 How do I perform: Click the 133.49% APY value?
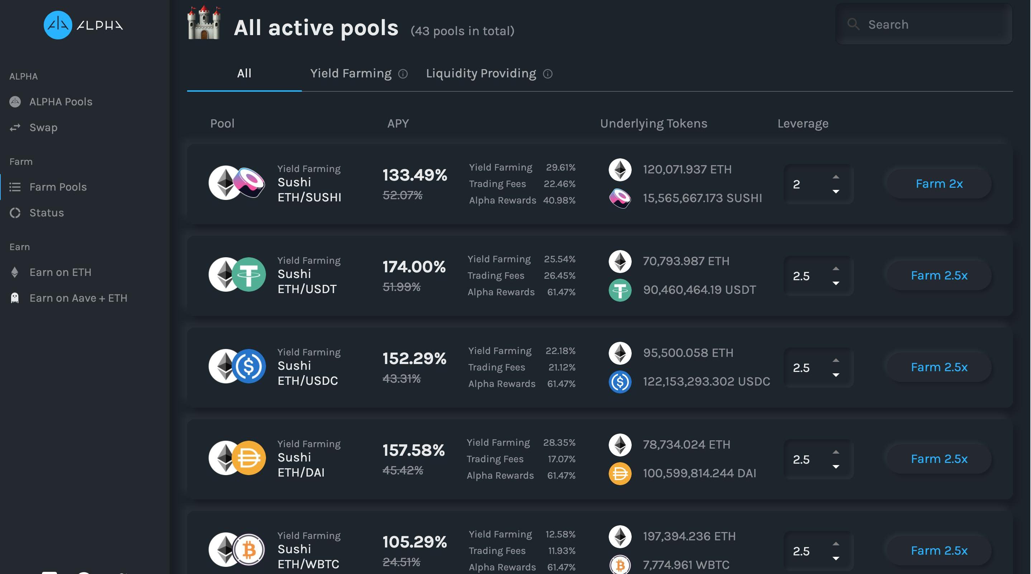[x=415, y=175]
